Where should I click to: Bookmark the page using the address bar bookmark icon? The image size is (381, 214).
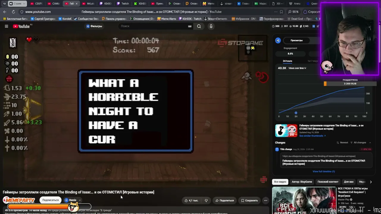click(x=281, y=12)
